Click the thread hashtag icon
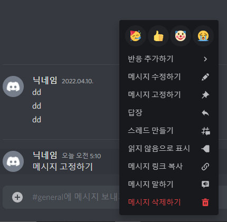This screenshot has width=227, height=222. (x=205, y=131)
